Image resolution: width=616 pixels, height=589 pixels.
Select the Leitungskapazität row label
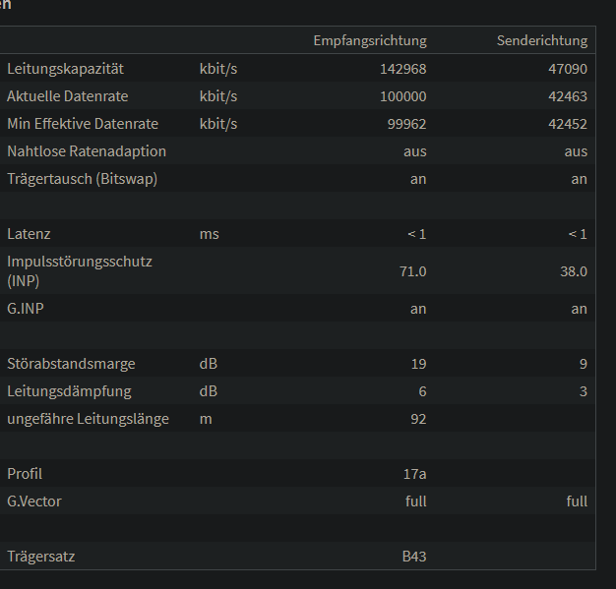tap(79, 69)
